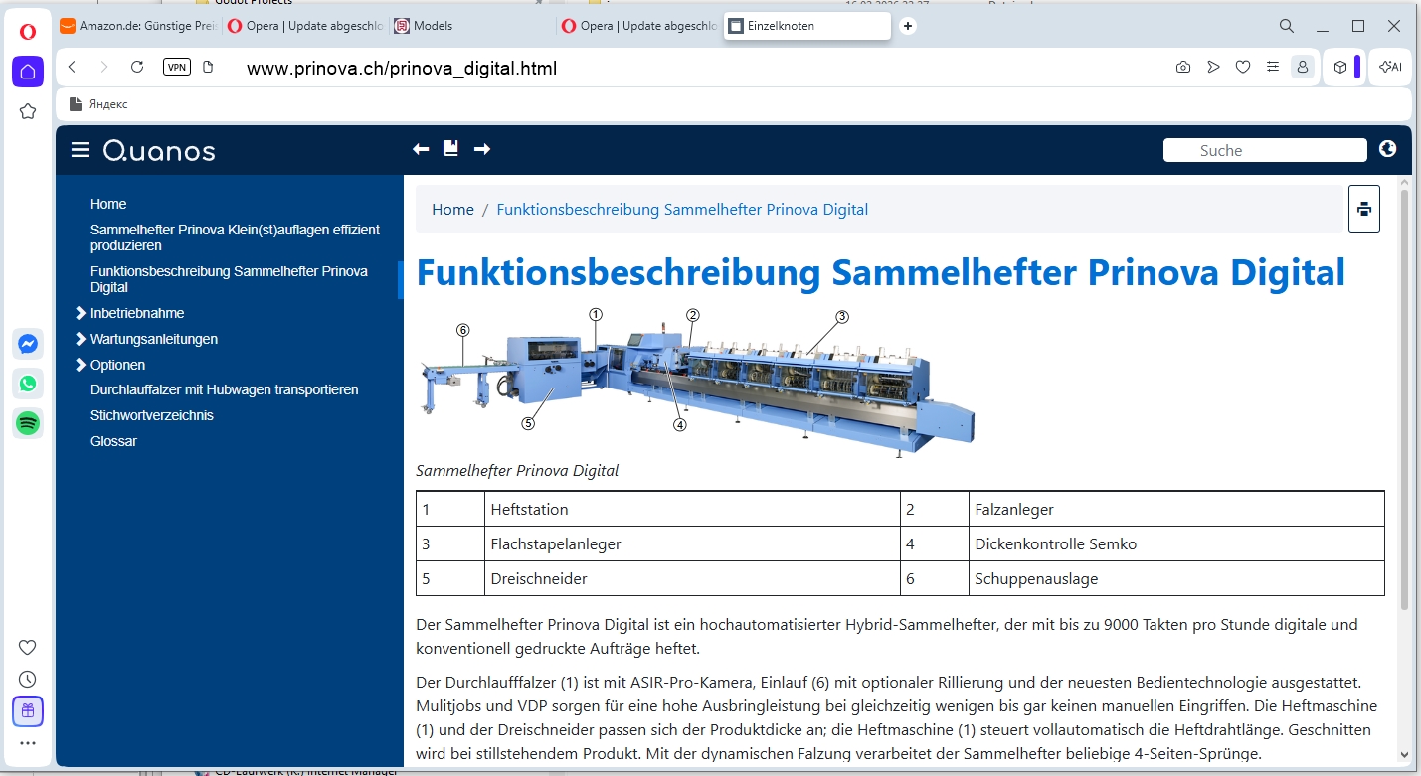
Task: Click the table cell 'Heftstation'
Action: point(692,509)
